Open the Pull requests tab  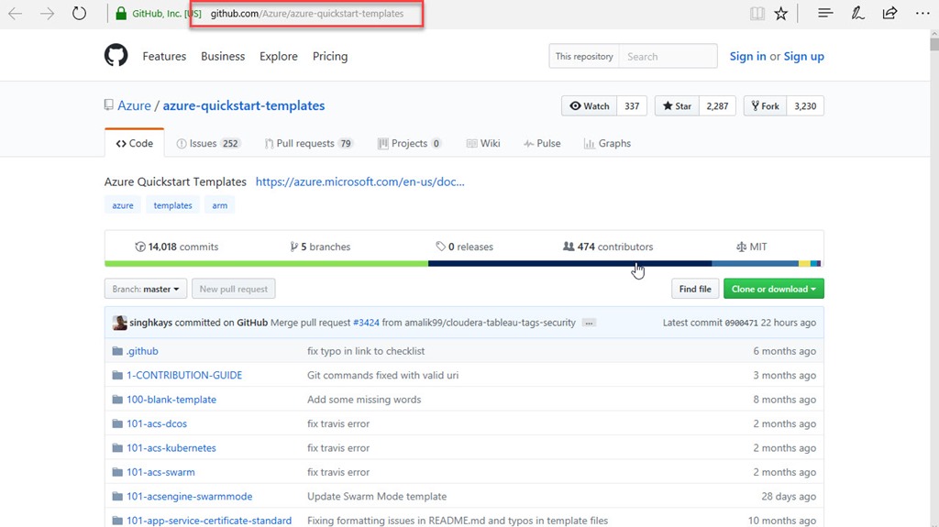(309, 143)
